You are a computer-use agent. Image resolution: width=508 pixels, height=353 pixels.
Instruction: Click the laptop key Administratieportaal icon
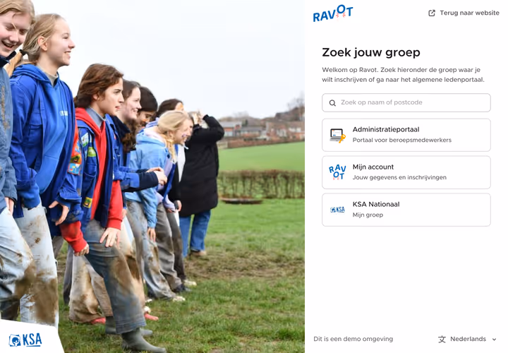(x=337, y=135)
